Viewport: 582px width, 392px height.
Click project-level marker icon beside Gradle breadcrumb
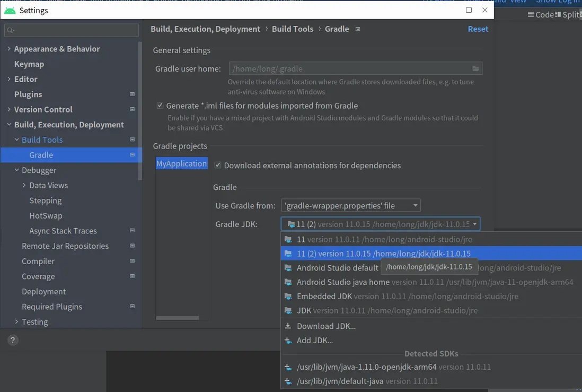pyautogui.click(x=357, y=29)
